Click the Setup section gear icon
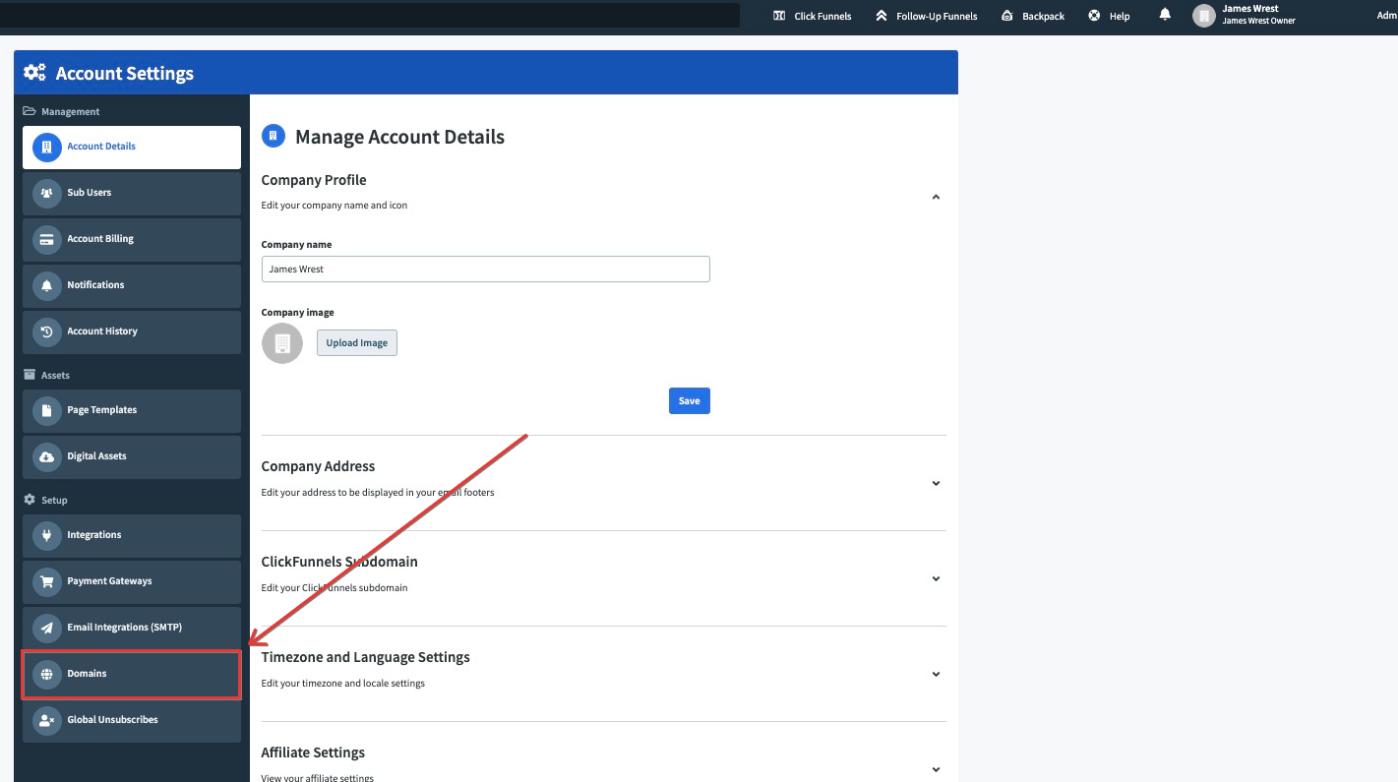1398x782 pixels. (30, 500)
